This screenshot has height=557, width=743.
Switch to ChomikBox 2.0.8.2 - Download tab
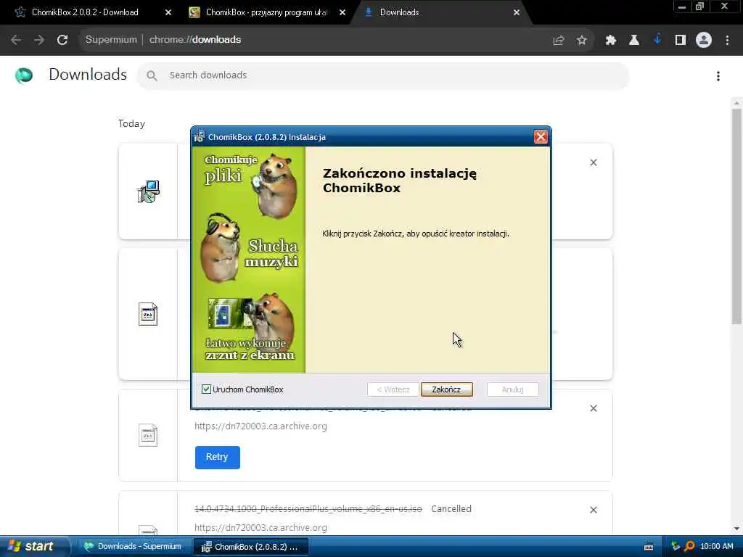point(86,12)
